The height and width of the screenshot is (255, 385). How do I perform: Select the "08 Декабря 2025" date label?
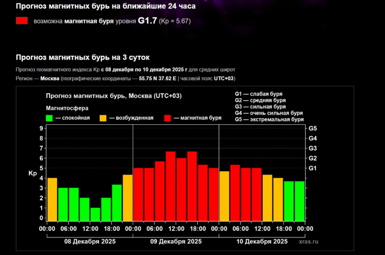point(90,241)
